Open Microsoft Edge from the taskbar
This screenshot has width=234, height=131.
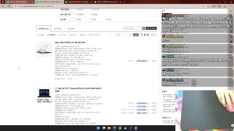pos(114,128)
